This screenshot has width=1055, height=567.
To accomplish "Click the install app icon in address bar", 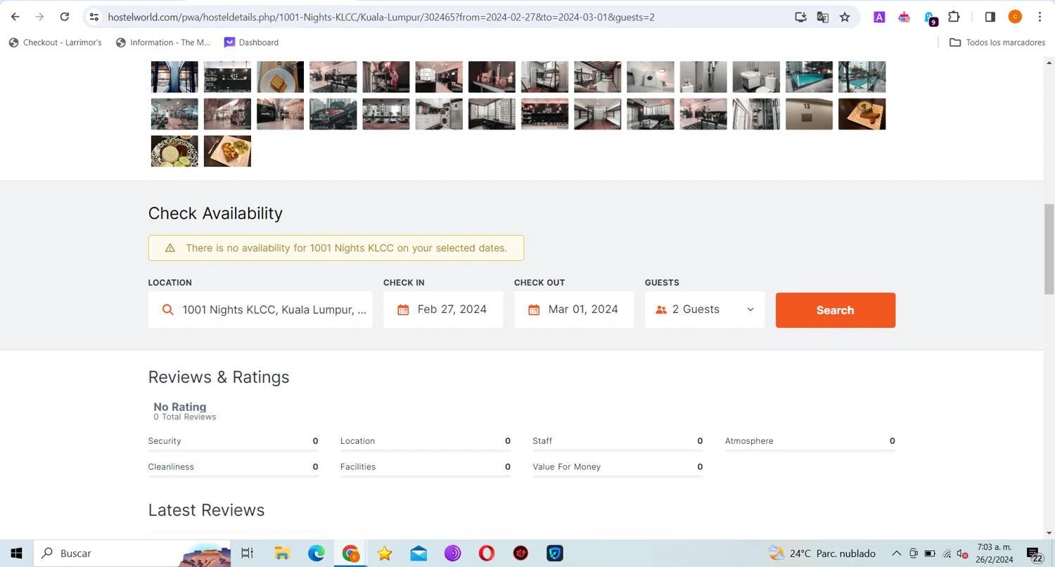I will click(800, 17).
